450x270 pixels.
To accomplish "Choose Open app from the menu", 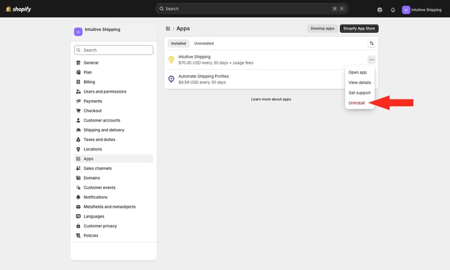I will point(357,73).
